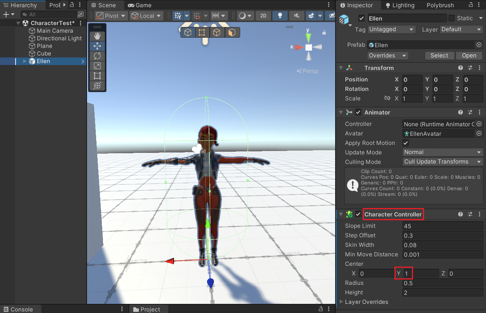
Task: Select the Rect tool
Action: [97, 76]
